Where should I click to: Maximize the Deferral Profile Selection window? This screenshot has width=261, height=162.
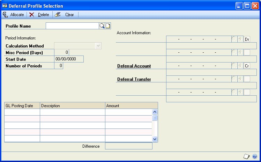[247, 6]
